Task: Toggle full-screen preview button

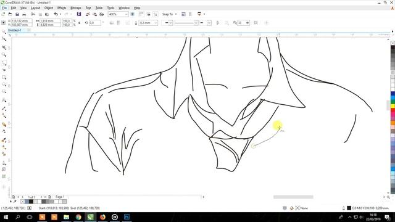Action: pos(133,14)
